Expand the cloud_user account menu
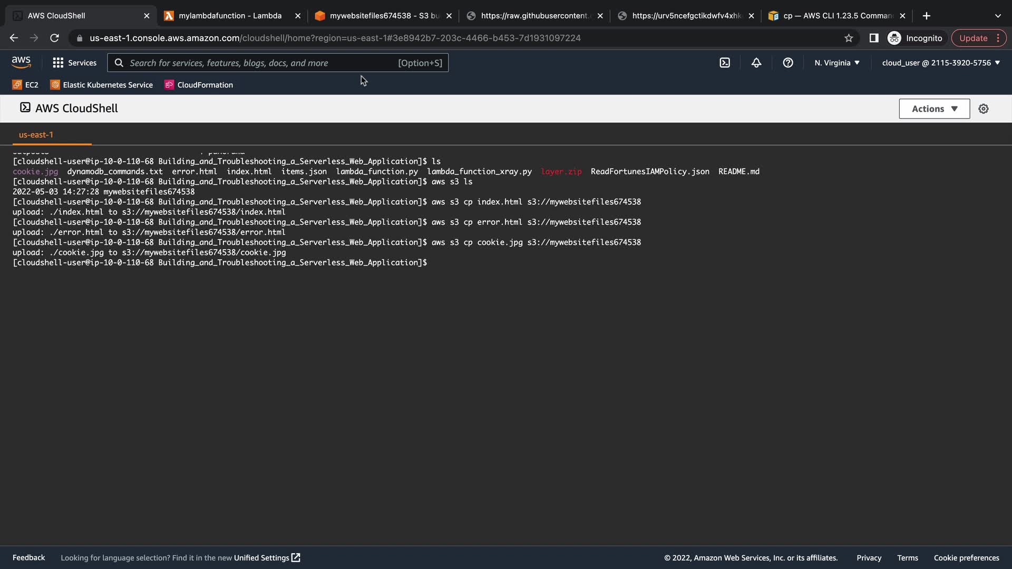The height and width of the screenshot is (569, 1012). click(941, 63)
